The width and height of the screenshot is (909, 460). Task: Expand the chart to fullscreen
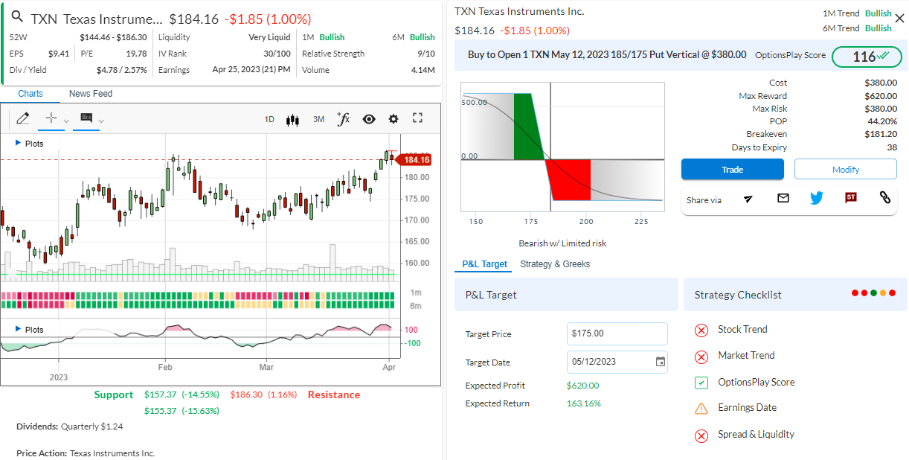(417, 118)
